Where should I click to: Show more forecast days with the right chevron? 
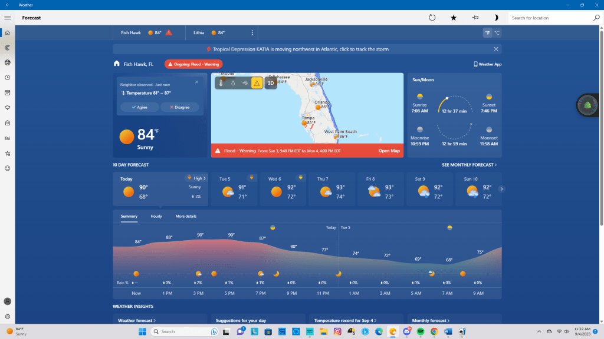coord(502,189)
